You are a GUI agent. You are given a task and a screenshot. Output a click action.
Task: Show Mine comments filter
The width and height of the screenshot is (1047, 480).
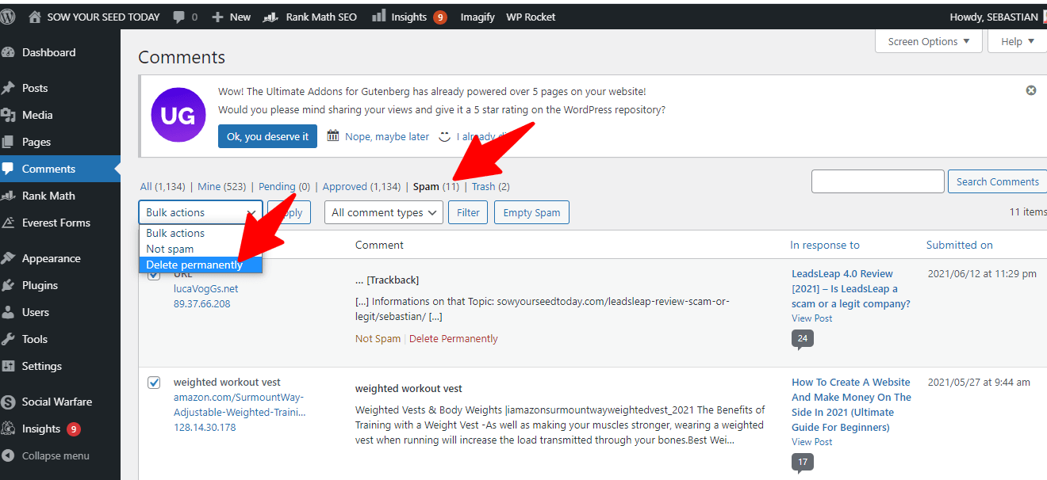click(221, 187)
